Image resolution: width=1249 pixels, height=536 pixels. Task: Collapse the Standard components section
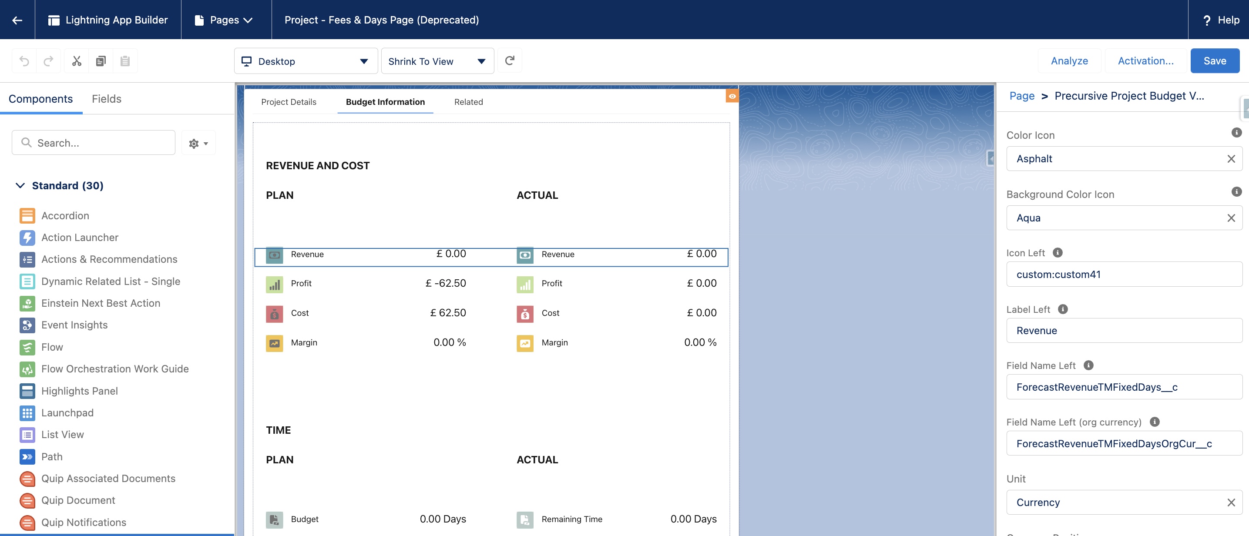click(20, 186)
